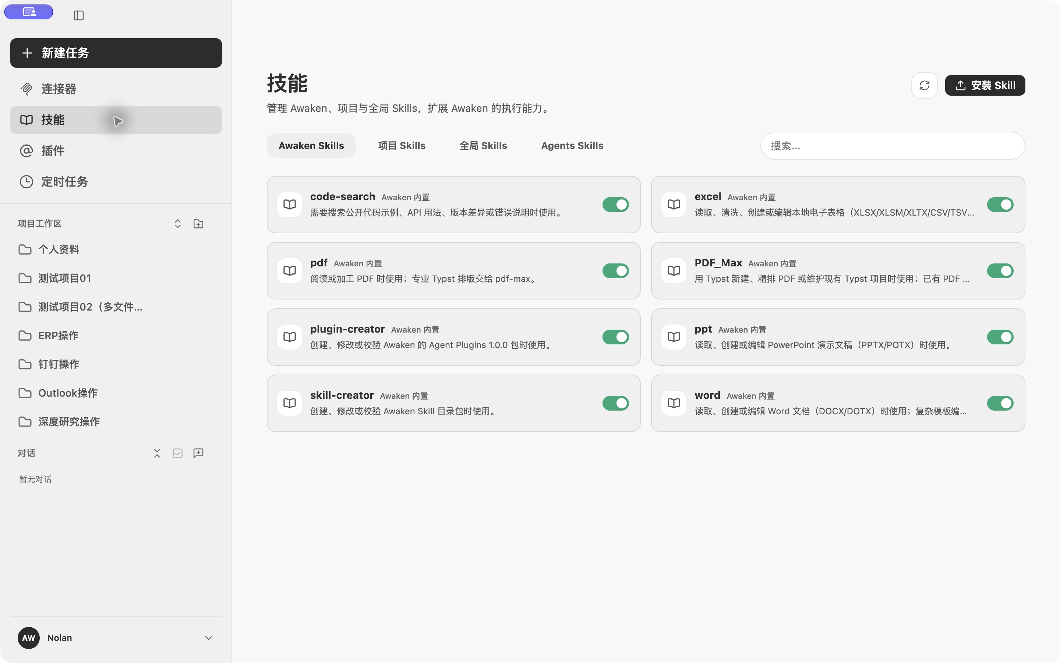This screenshot has height=663, width=1060.
Task: Open the 深度研究操作 project folder
Action: (116, 421)
